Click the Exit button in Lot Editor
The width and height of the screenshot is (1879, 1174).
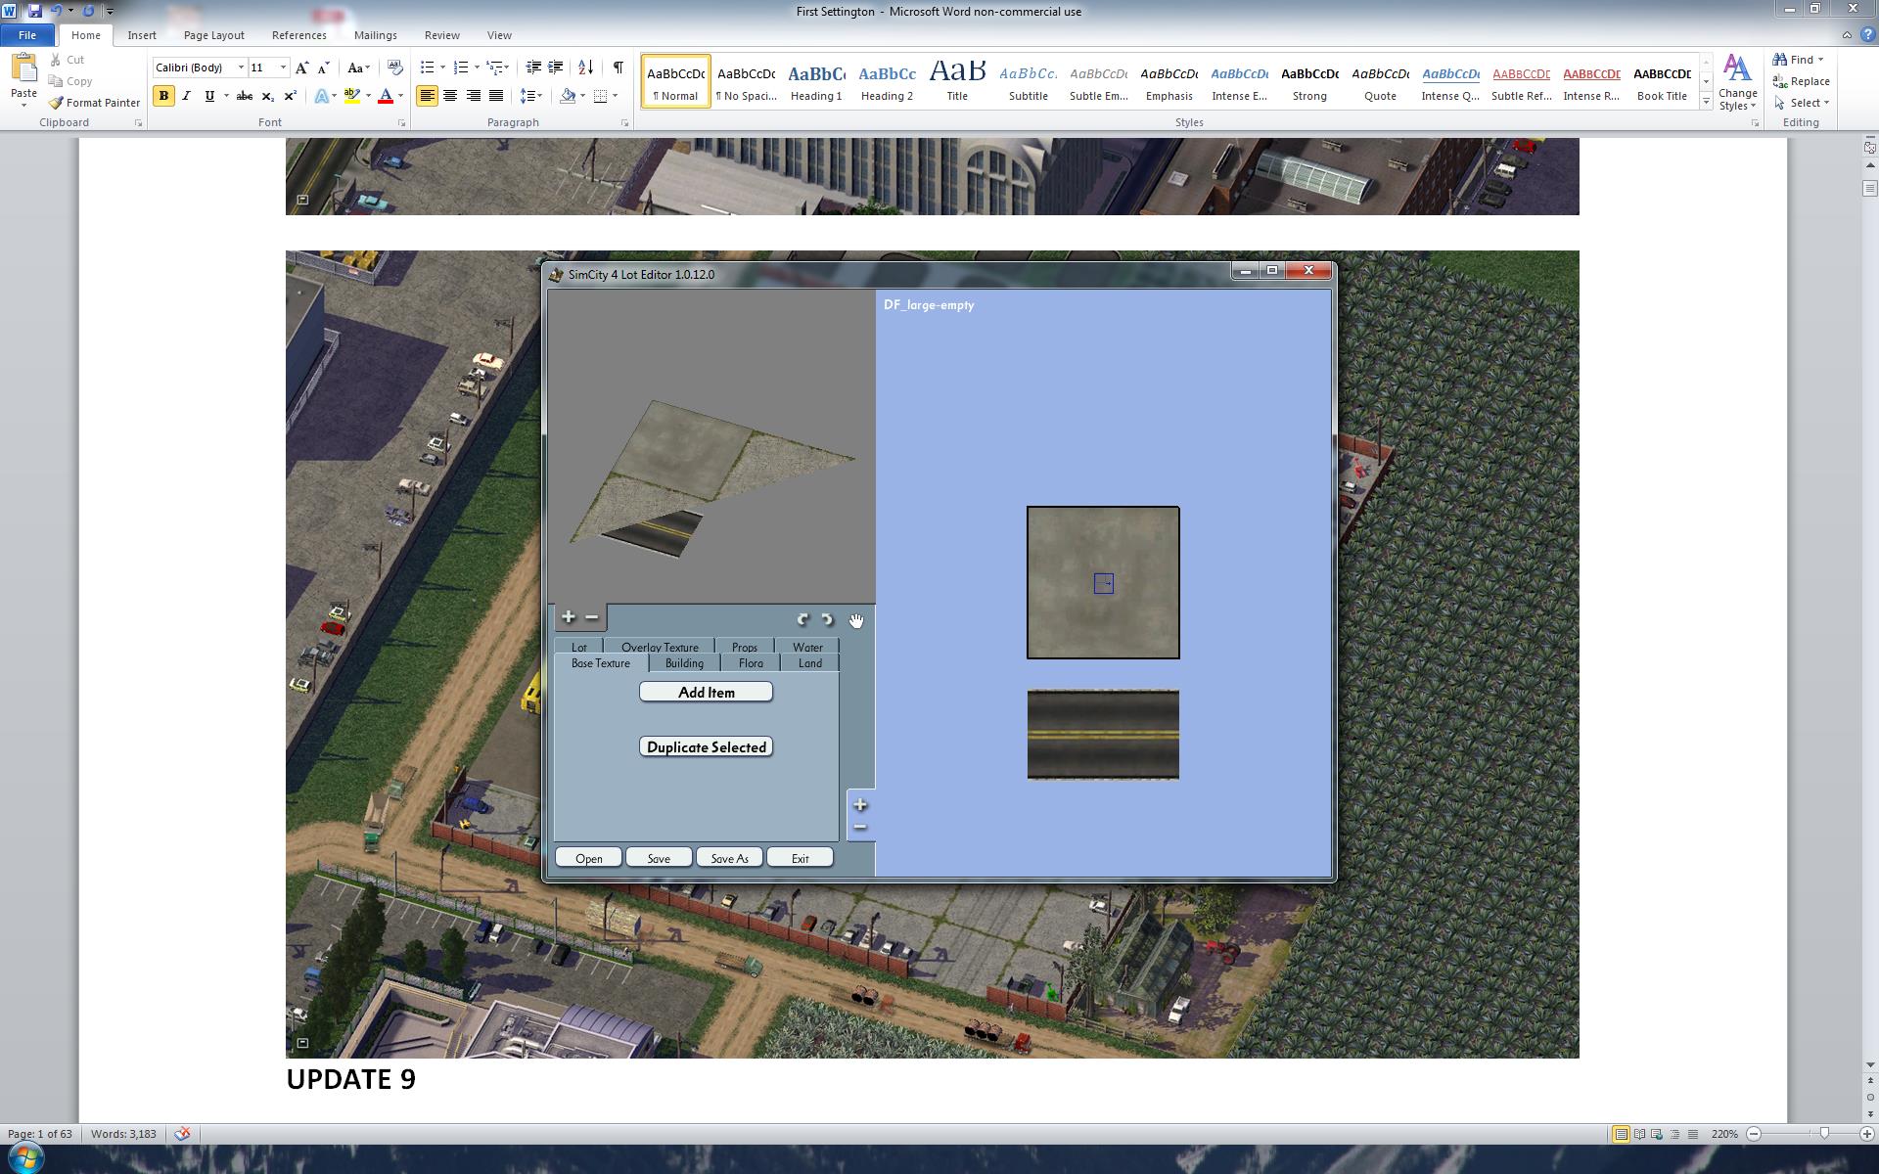[x=801, y=858]
